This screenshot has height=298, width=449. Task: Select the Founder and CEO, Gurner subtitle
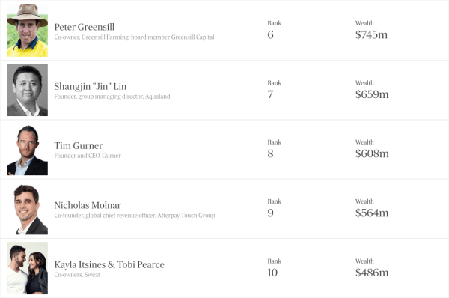click(88, 156)
